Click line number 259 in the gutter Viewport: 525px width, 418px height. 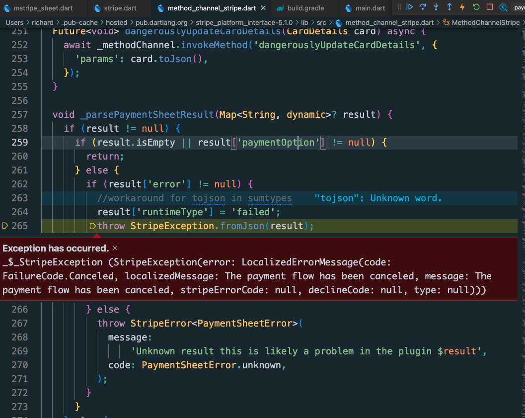tap(20, 142)
